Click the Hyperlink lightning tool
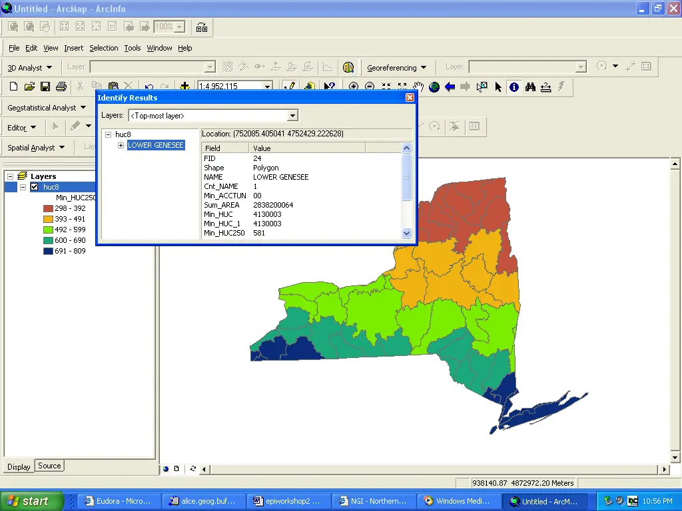This screenshot has width=682, height=511. (x=561, y=86)
